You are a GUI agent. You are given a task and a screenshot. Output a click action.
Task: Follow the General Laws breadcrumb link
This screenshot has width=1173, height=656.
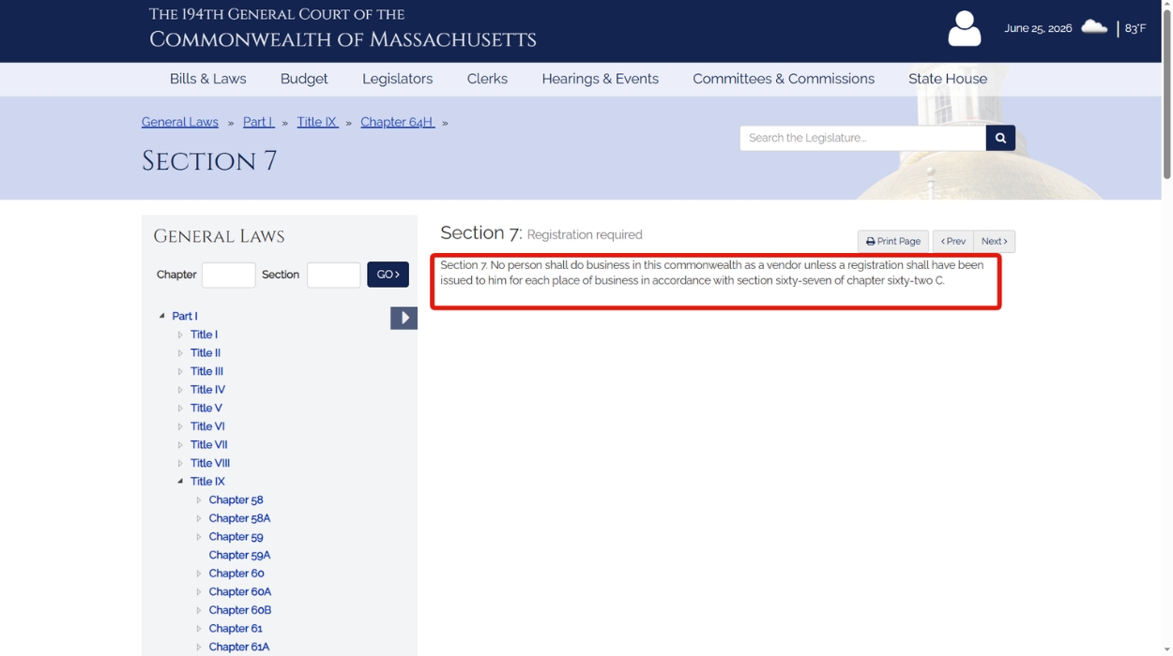180,122
